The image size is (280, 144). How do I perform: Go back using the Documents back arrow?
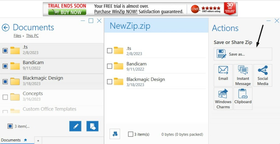coord(6,27)
